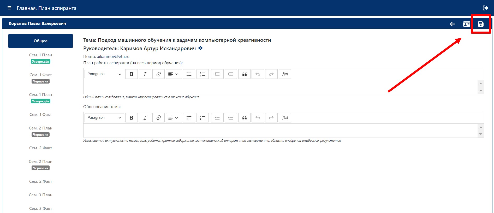Click the gear icon next to the supervisor name

200,48
